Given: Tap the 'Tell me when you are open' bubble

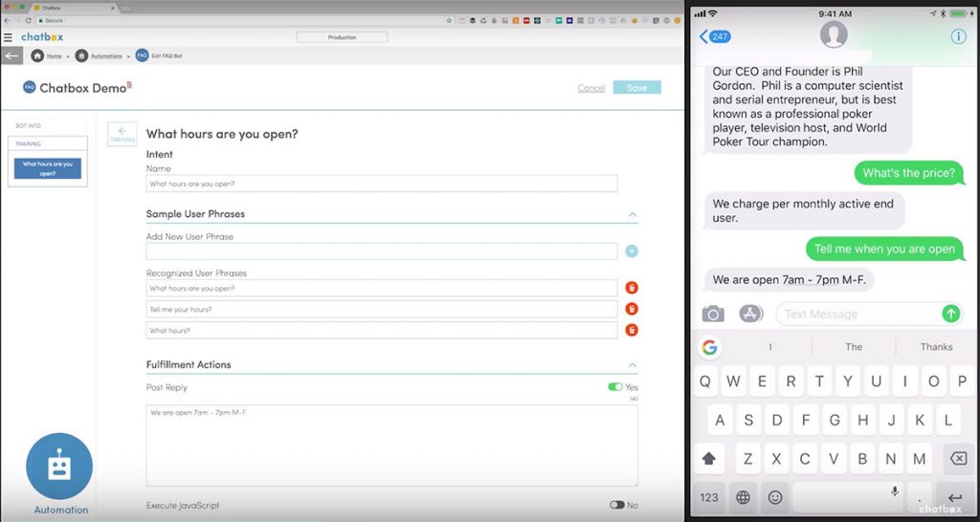Looking at the screenshot, I should [x=884, y=249].
